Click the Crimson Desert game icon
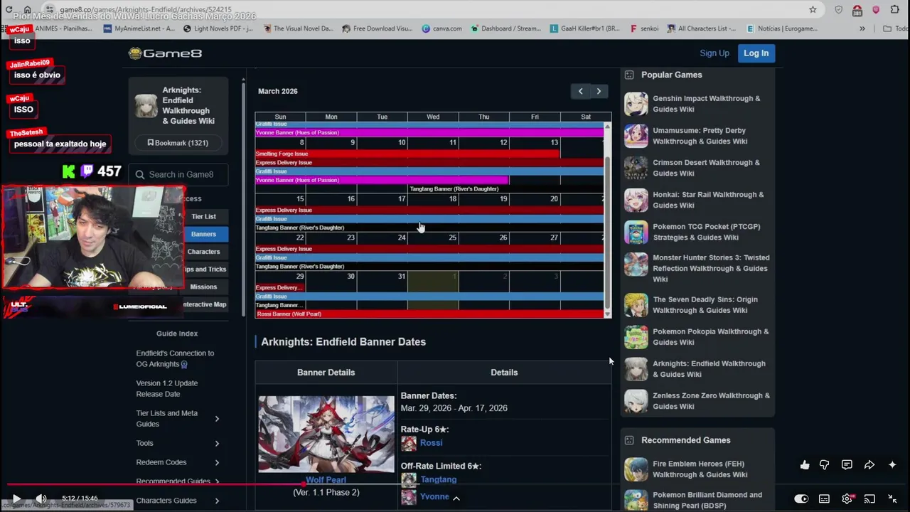 pyautogui.click(x=636, y=168)
